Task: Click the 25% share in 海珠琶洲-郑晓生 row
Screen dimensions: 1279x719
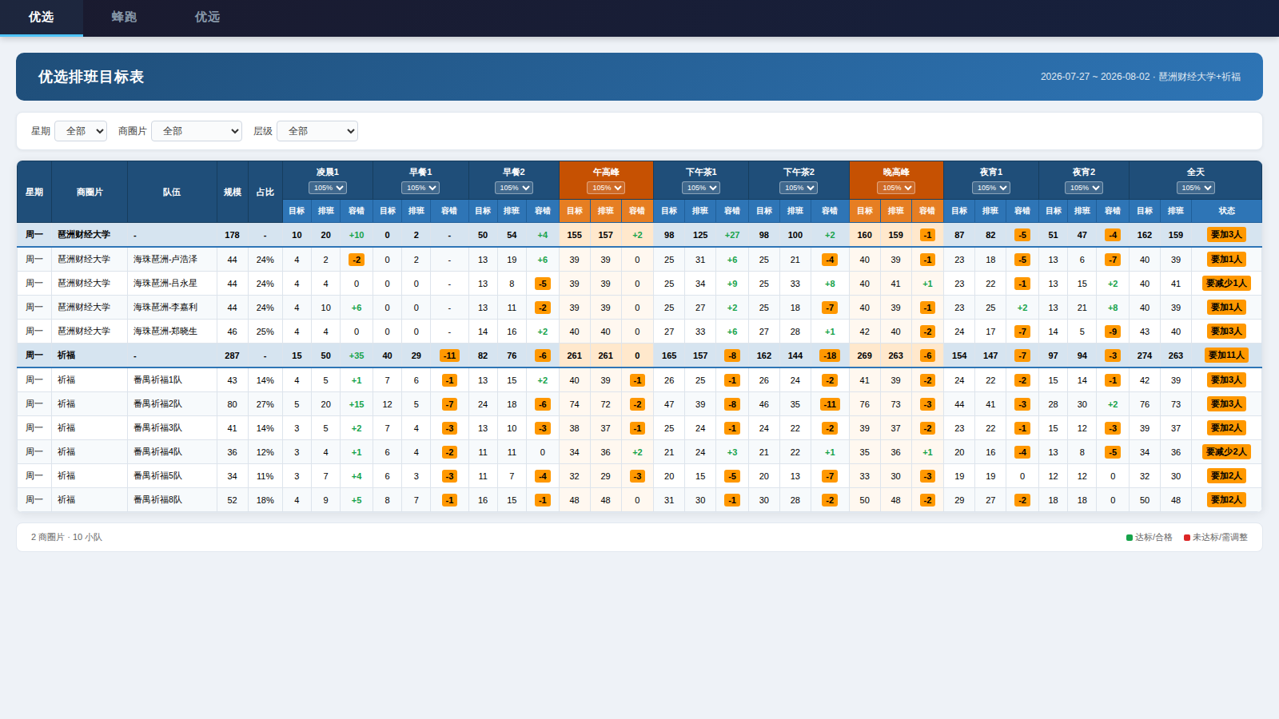Action: [x=265, y=332]
